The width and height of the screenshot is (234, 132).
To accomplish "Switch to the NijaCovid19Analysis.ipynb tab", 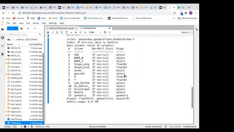I will [x=61, y=28].
